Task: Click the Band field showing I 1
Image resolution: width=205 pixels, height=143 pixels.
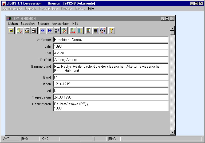Action: (111, 77)
